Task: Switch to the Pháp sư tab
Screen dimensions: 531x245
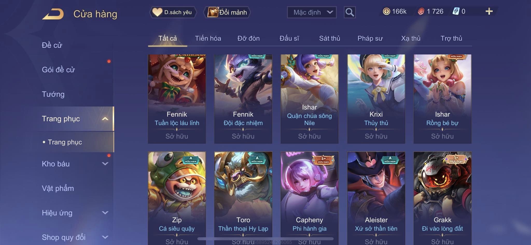Action: pos(370,38)
